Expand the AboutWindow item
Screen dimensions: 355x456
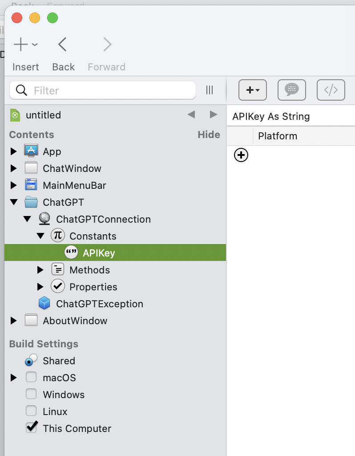pyautogui.click(x=13, y=321)
